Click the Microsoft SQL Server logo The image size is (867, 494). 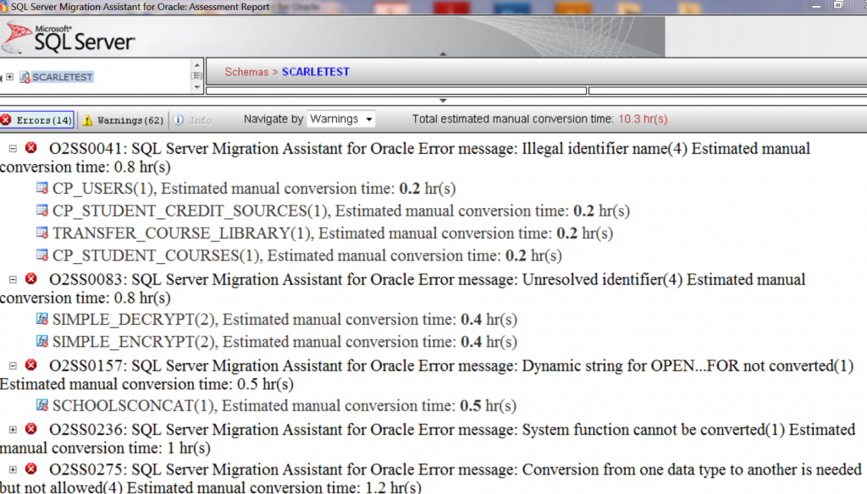[68, 37]
